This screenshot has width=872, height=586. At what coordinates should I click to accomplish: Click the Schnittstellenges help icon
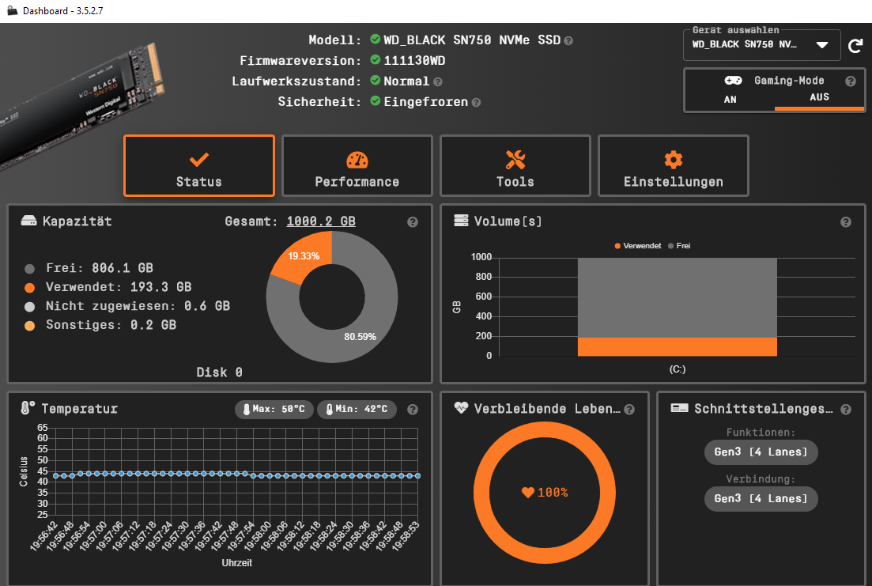(x=846, y=410)
